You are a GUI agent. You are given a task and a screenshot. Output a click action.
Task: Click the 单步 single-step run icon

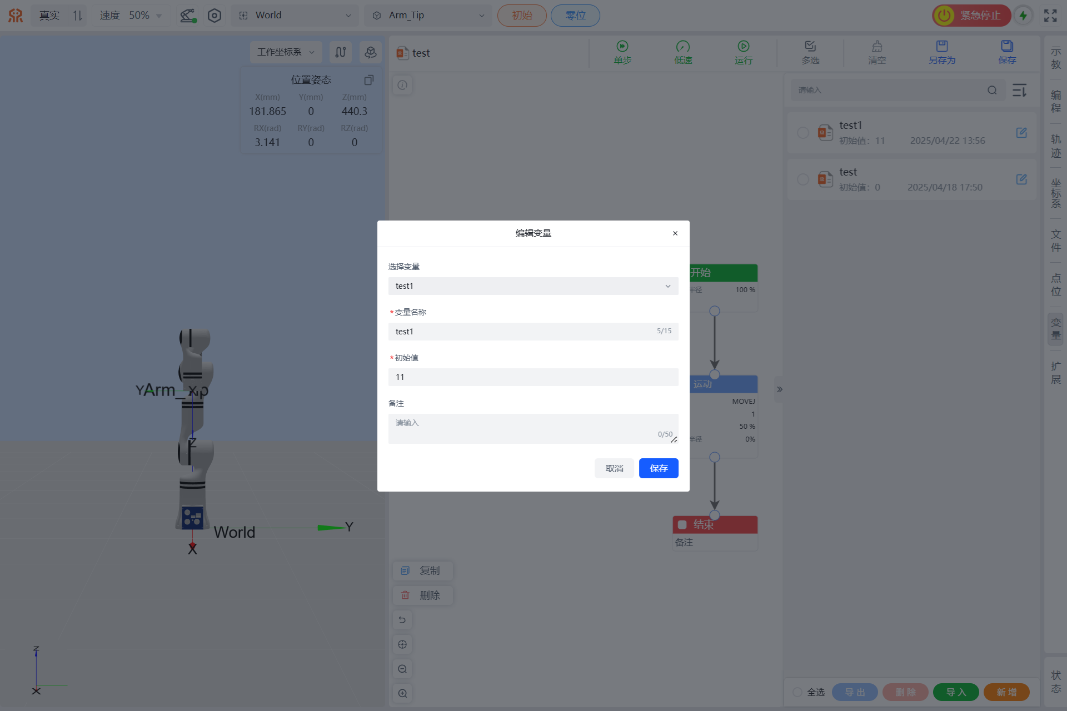point(622,47)
